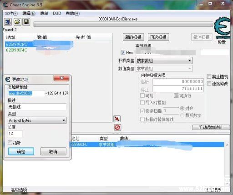Expand the 扫描类型 搜索数组 dropdown

(164, 60)
